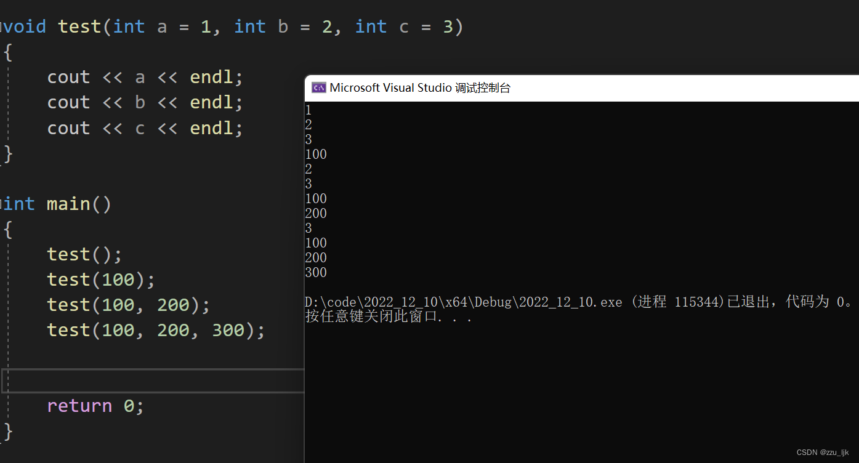This screenshot has width=859, height=463.
Task: Click parameter 'int c = 3' in declaration
Action: click(404, 26)
